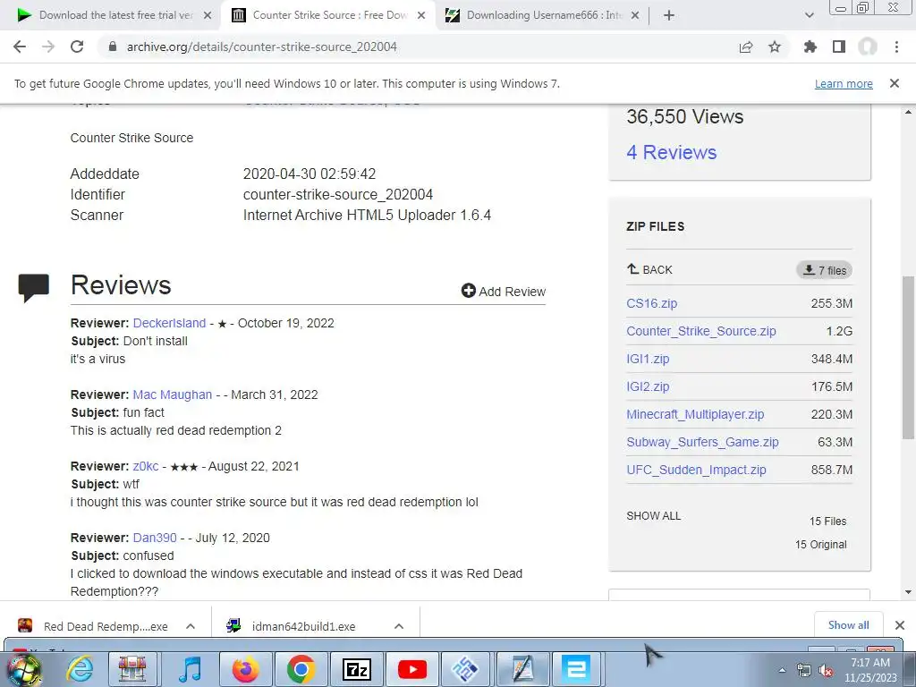
Task: Open reviewer Dan390's profile
Action: pyautogui.click(x=154, y=538)
